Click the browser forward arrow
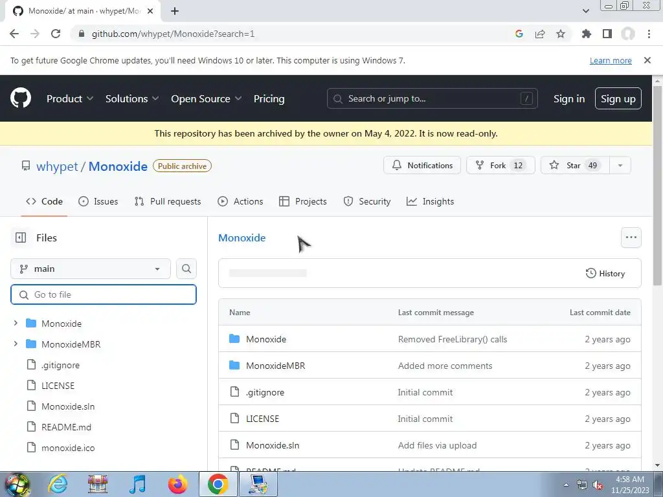The height and width of the screenshot is (497, 663). point(35,34)
